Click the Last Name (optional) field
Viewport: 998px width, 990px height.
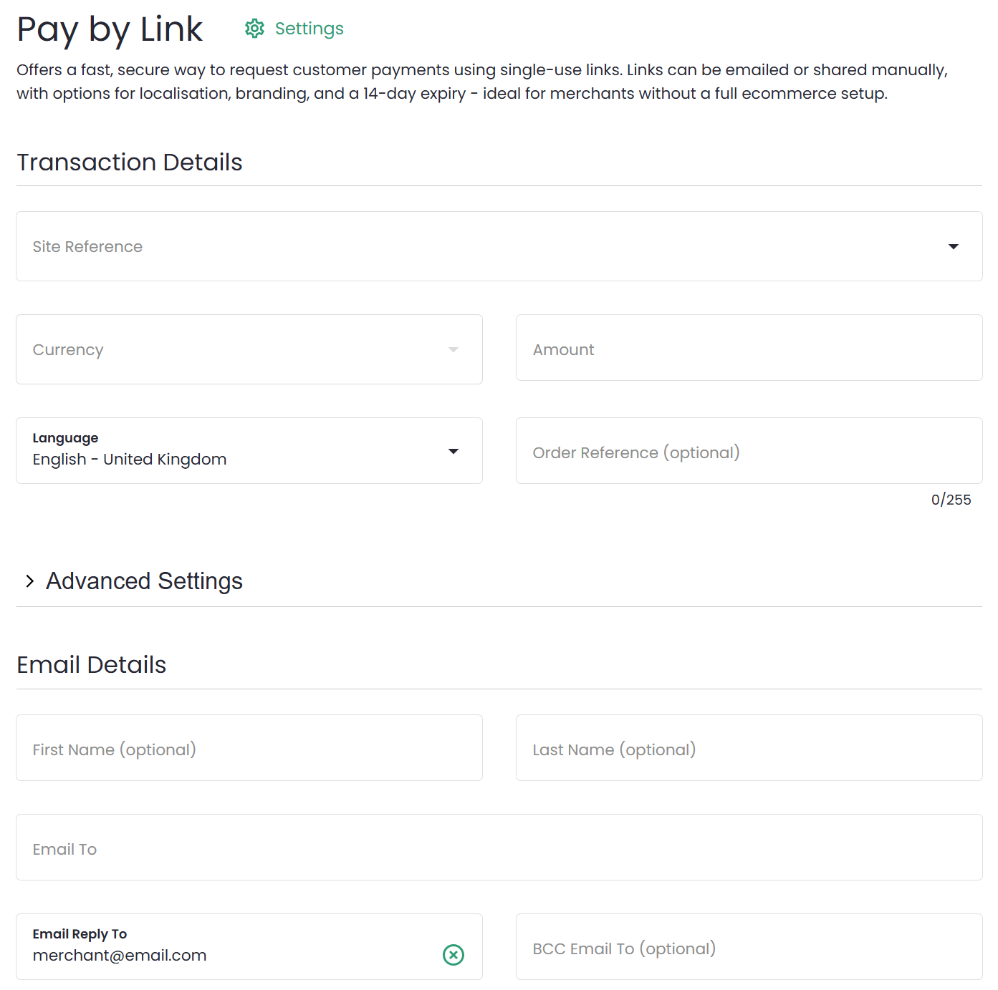point(749,748)
